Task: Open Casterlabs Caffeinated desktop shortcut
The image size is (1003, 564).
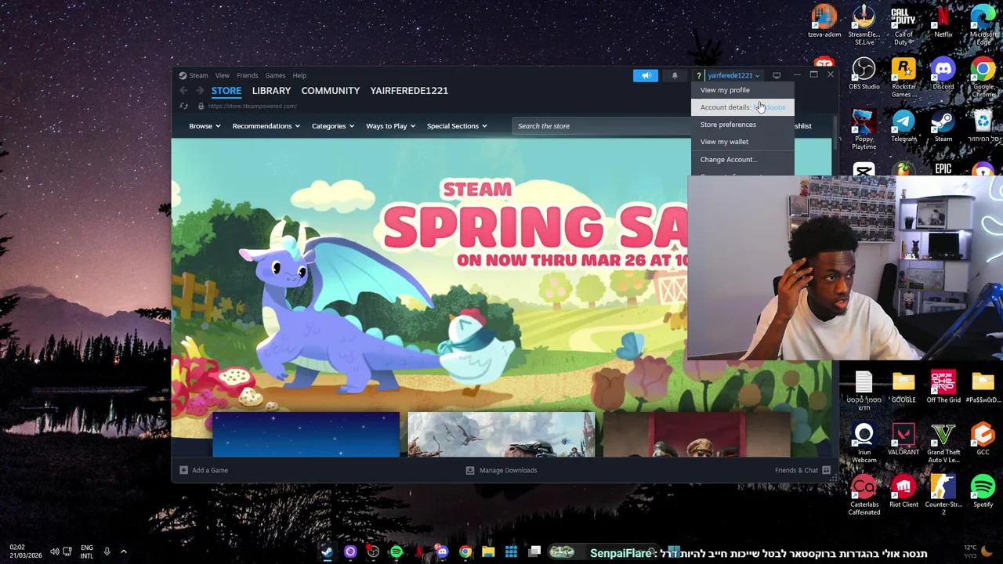Action: tap(864, 496)
